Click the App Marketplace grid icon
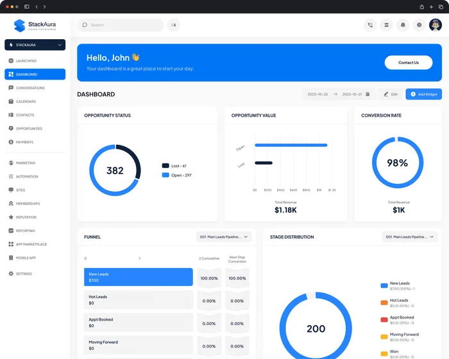This screenshot has height=359, width=449. [11, 244]
